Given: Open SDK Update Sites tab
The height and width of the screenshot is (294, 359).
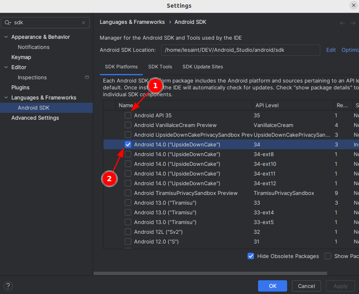Looking at the screenshot, I should coord(203,67).
